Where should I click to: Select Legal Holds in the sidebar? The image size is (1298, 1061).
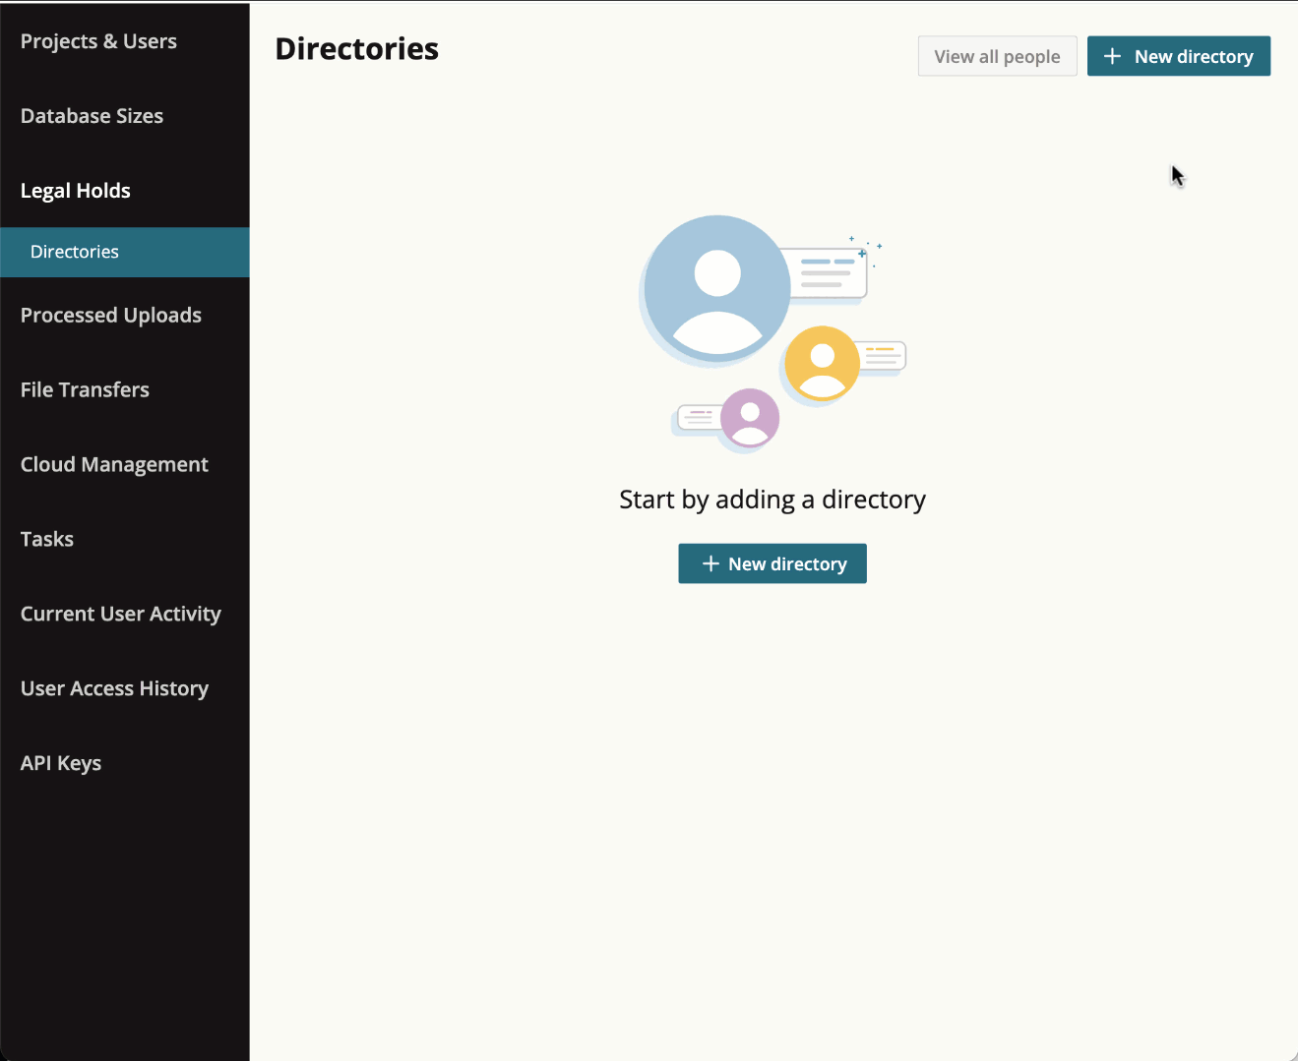pos(76,191)
